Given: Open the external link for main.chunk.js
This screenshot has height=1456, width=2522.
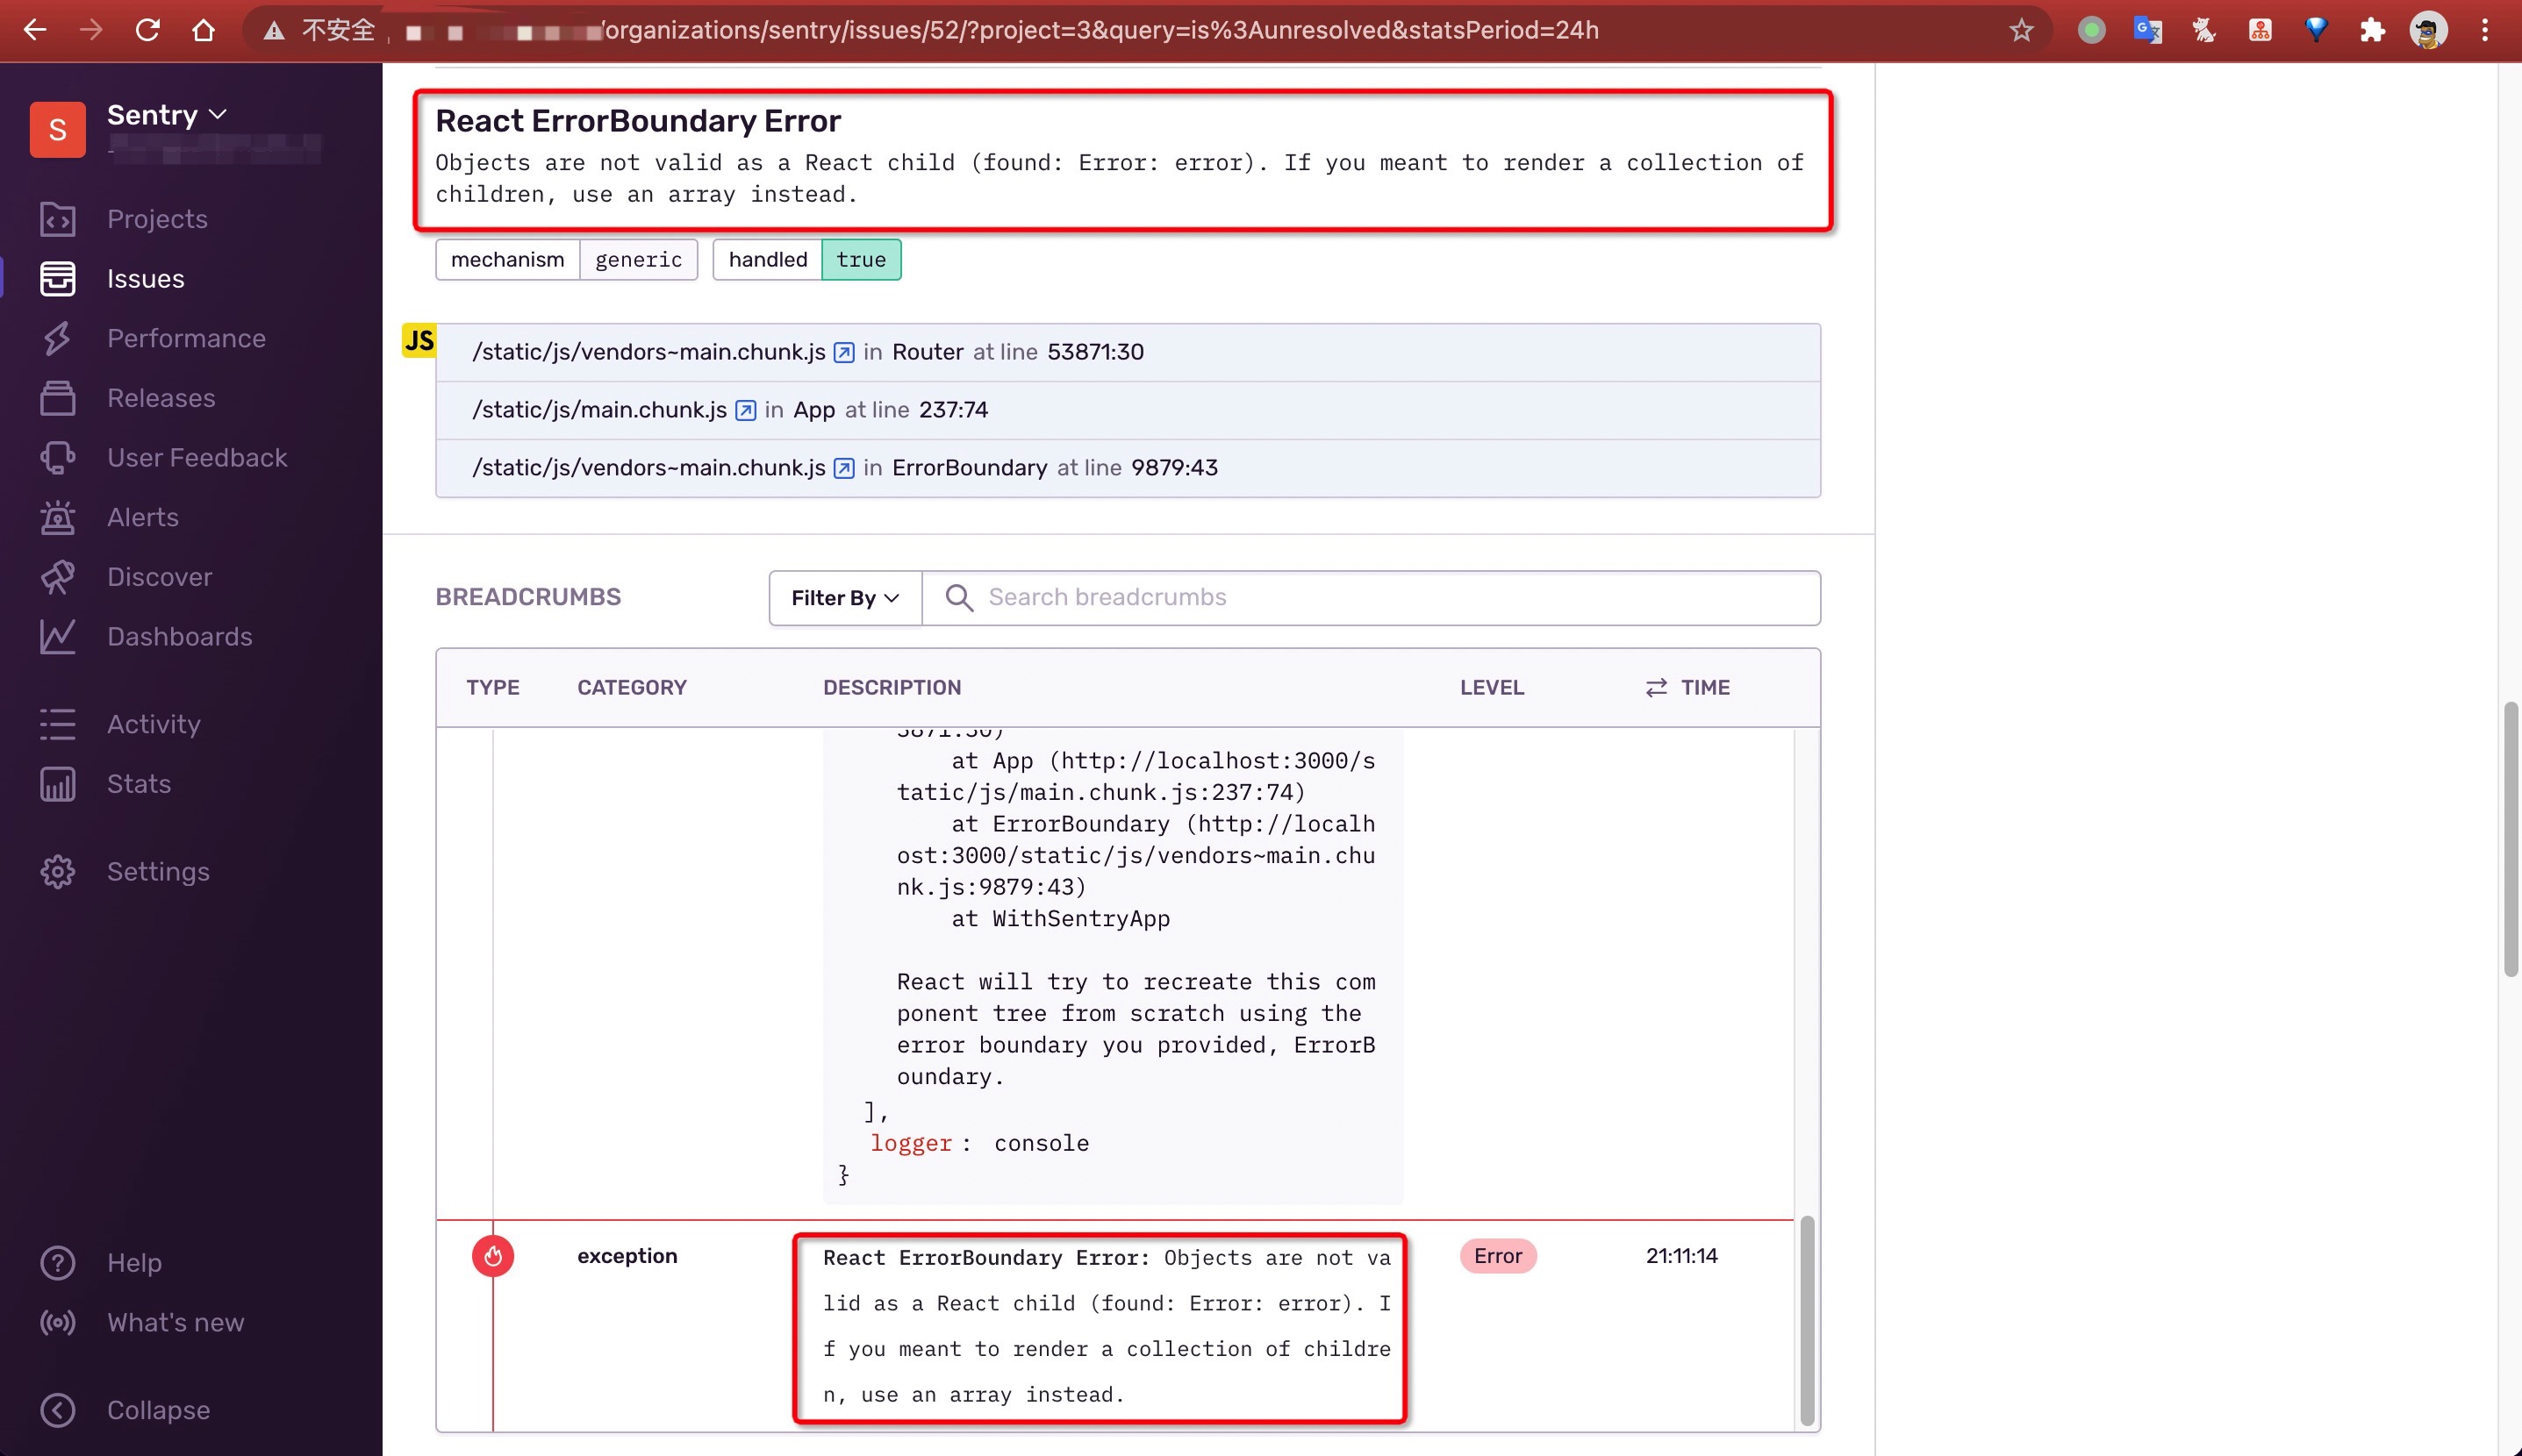Looking at the screenshot, I should click(x=745, y=409).
